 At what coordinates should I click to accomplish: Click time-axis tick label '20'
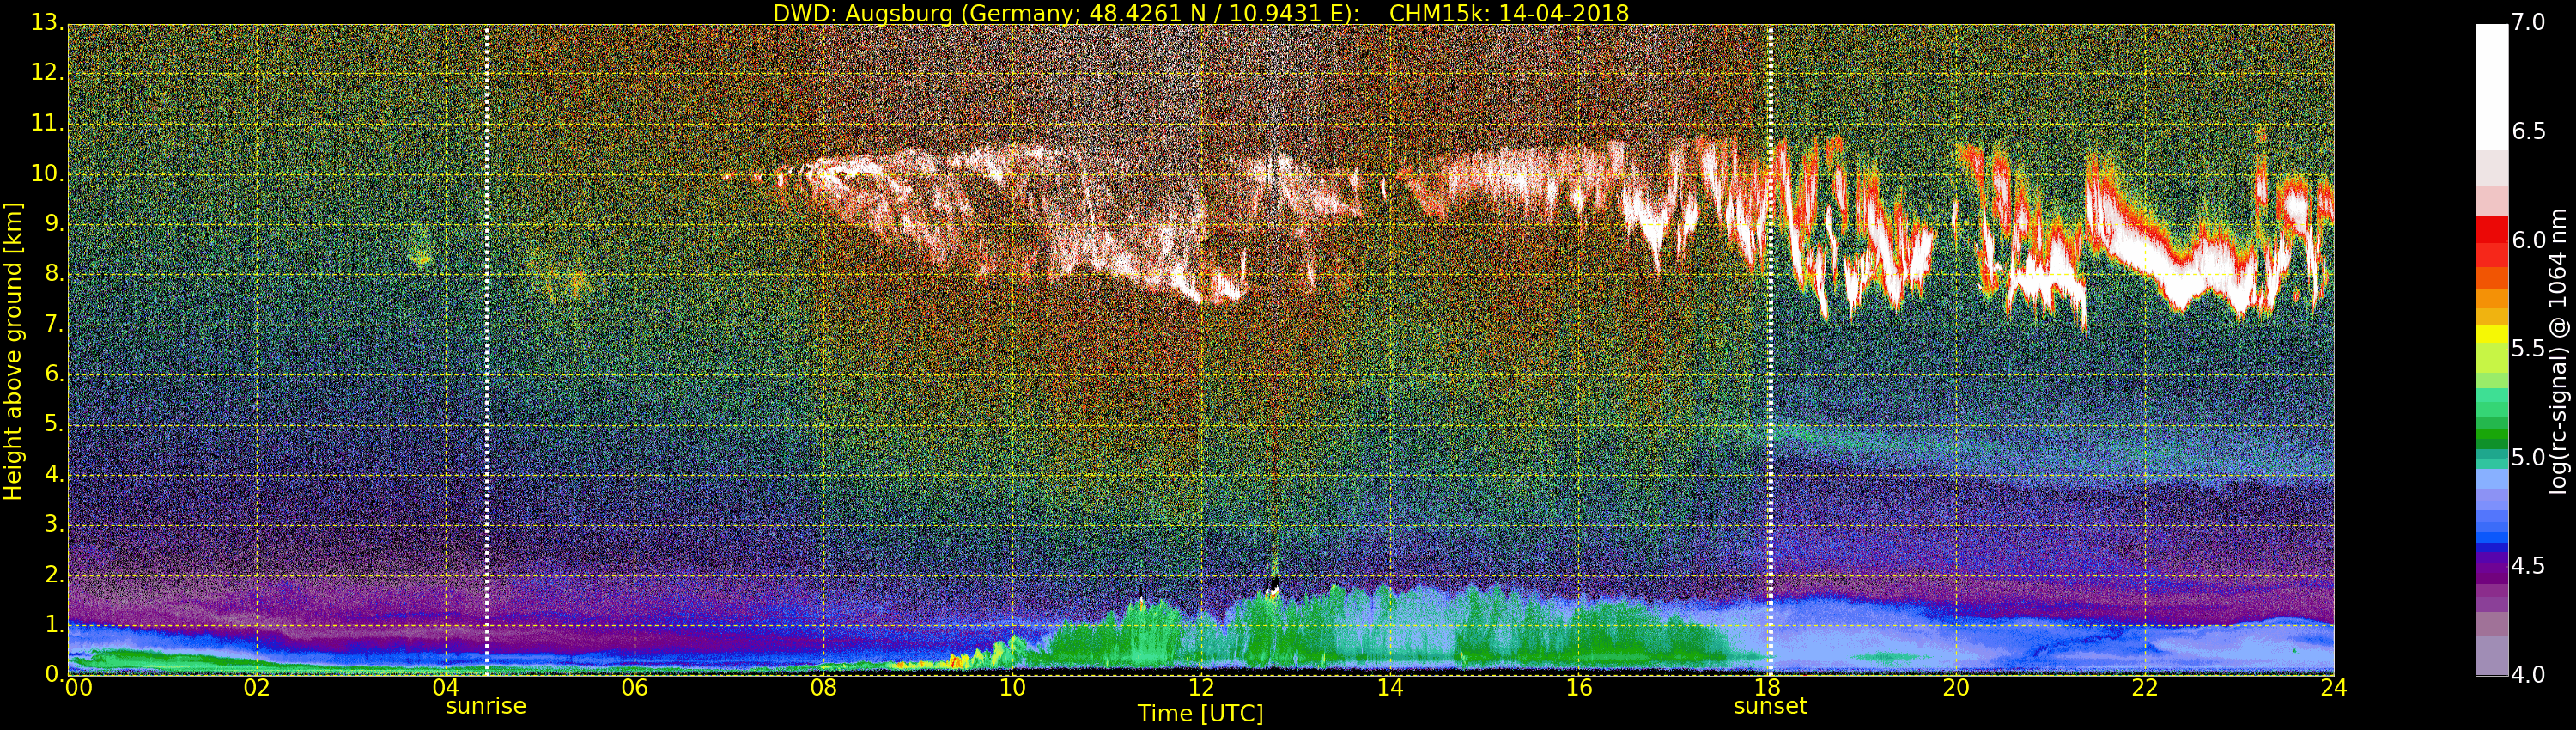[1956, 687]
